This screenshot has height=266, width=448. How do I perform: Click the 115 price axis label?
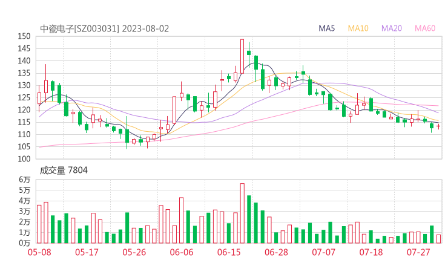(24, 122)
